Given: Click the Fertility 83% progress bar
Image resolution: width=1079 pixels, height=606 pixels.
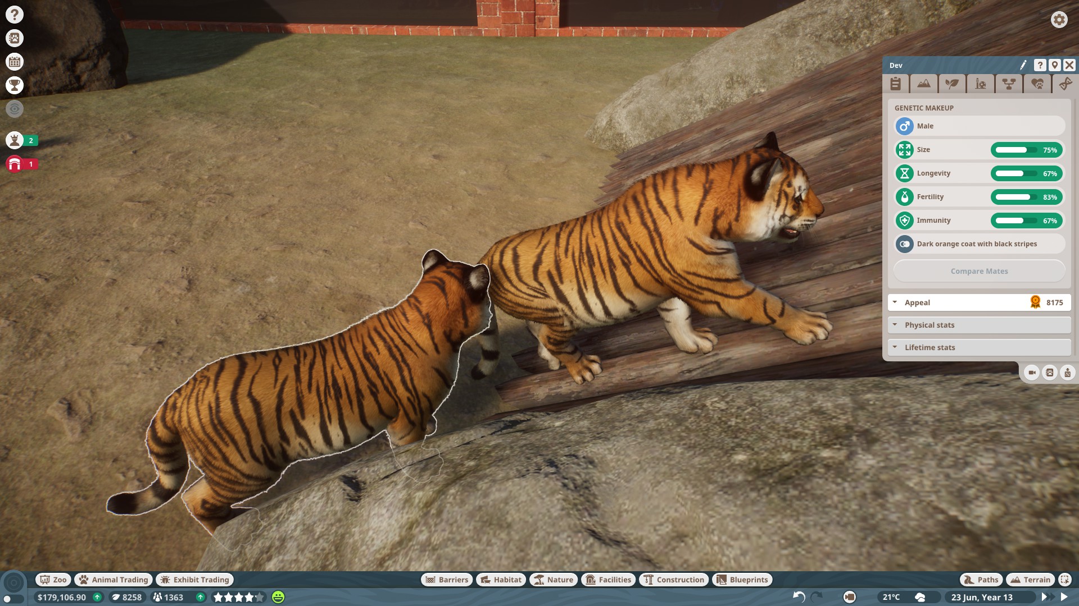Looking at the screenshot, I should (x=1026, y=197).
